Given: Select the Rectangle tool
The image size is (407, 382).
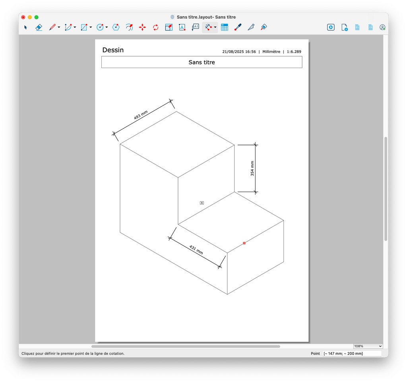Looking at the screenshot, I should tap(84, 27).
